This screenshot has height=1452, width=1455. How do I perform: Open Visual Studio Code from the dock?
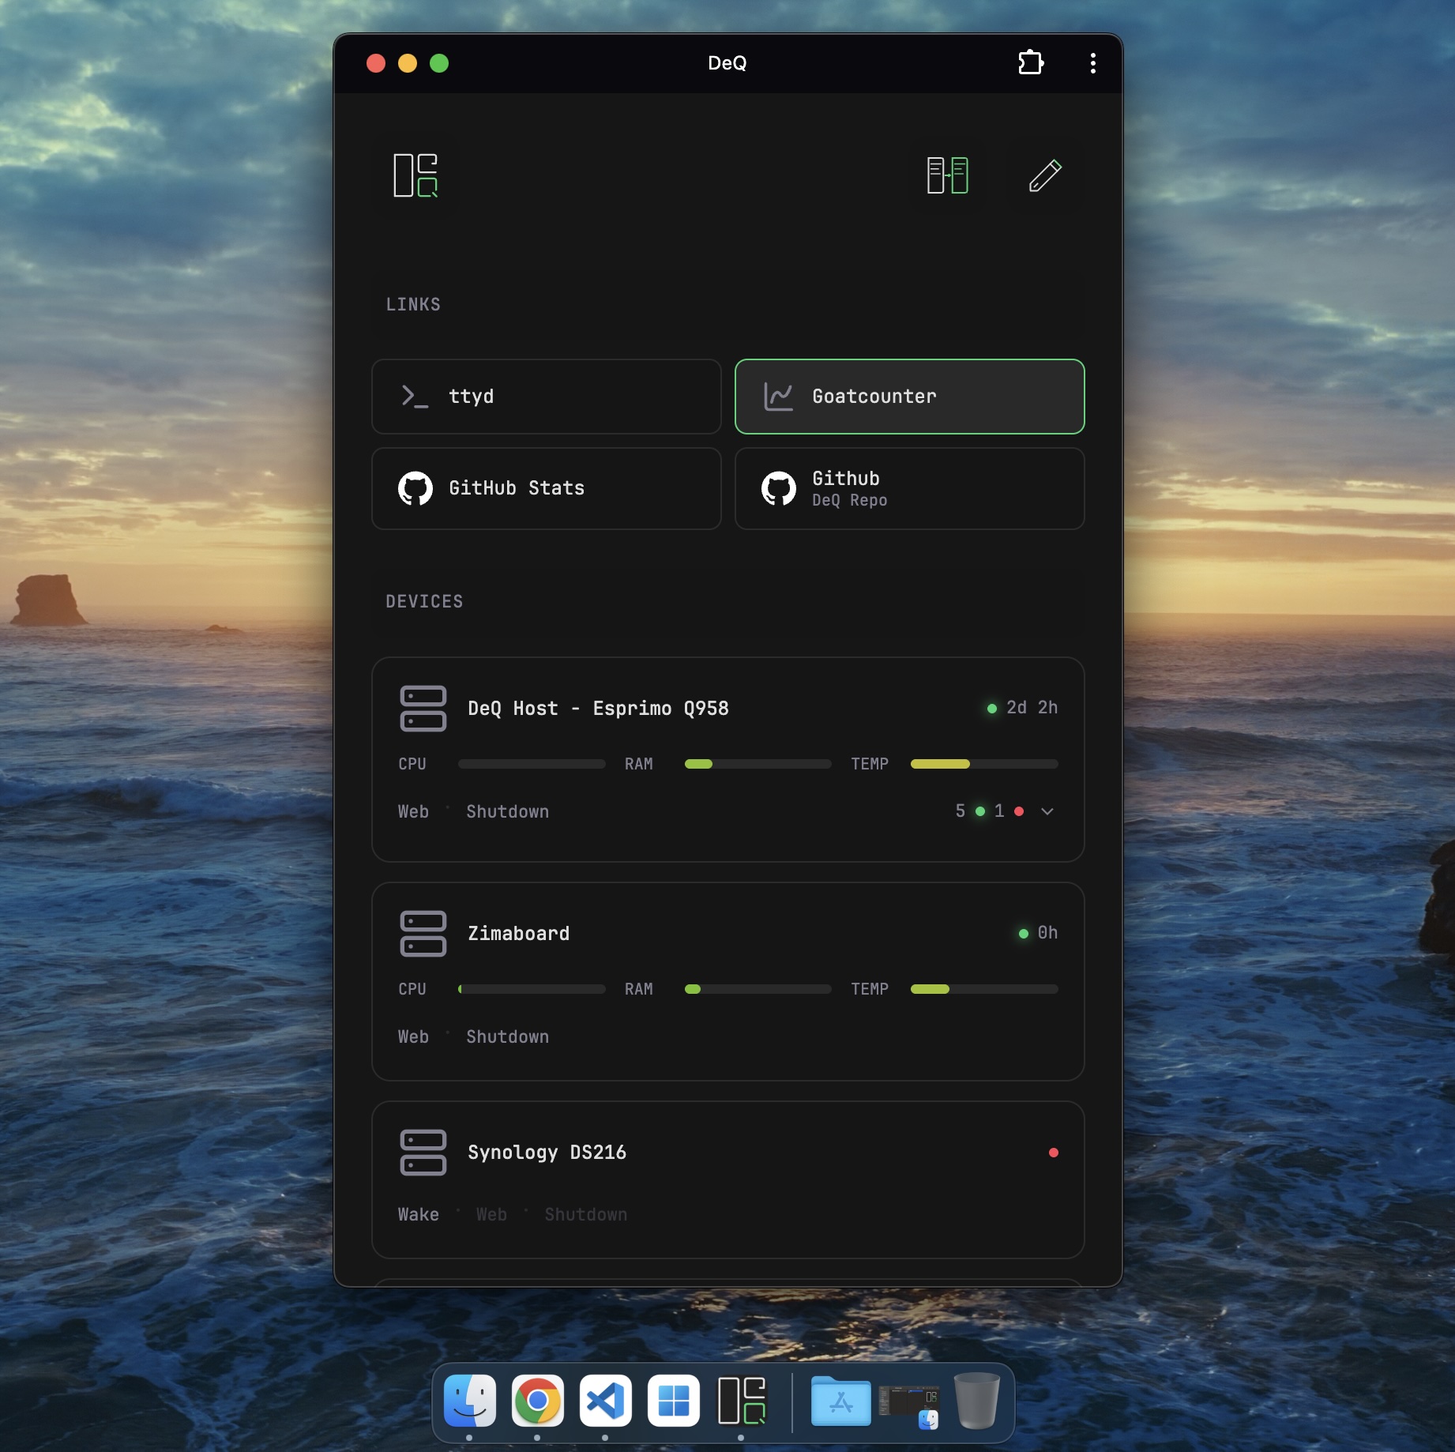tap(605, 1401)
